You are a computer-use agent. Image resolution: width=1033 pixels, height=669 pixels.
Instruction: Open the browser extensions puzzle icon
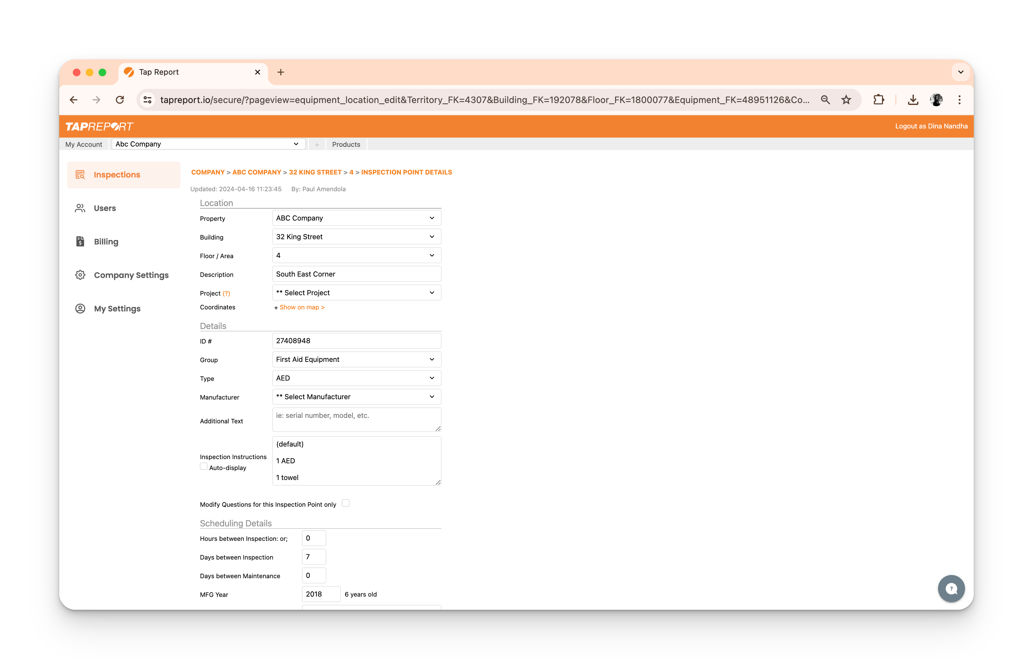(x=878, y=100)
